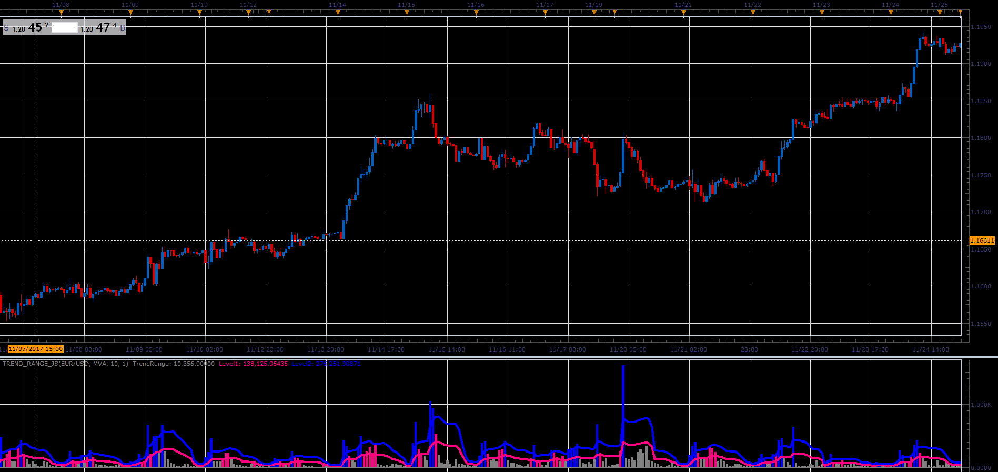Select the 11/26 day marker triangle
Screen dimensions: 998x472
tap(940, 12)
